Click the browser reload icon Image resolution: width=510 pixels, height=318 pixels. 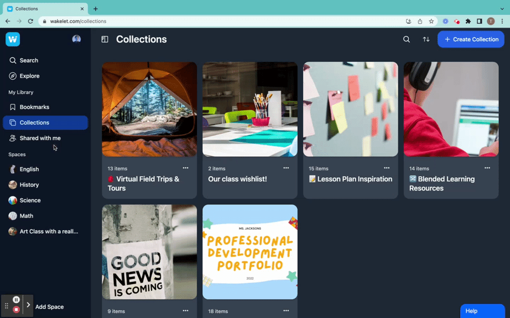pos(30,21)
